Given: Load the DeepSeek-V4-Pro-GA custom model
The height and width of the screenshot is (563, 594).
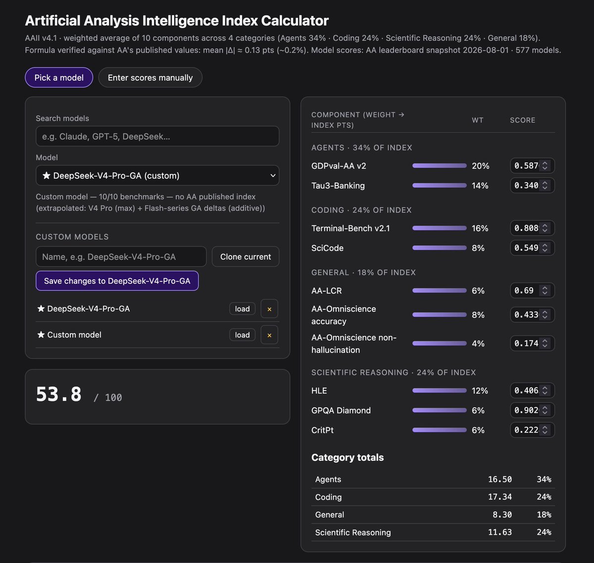Looking at the screenshot, I should click(x=243, y=309).
